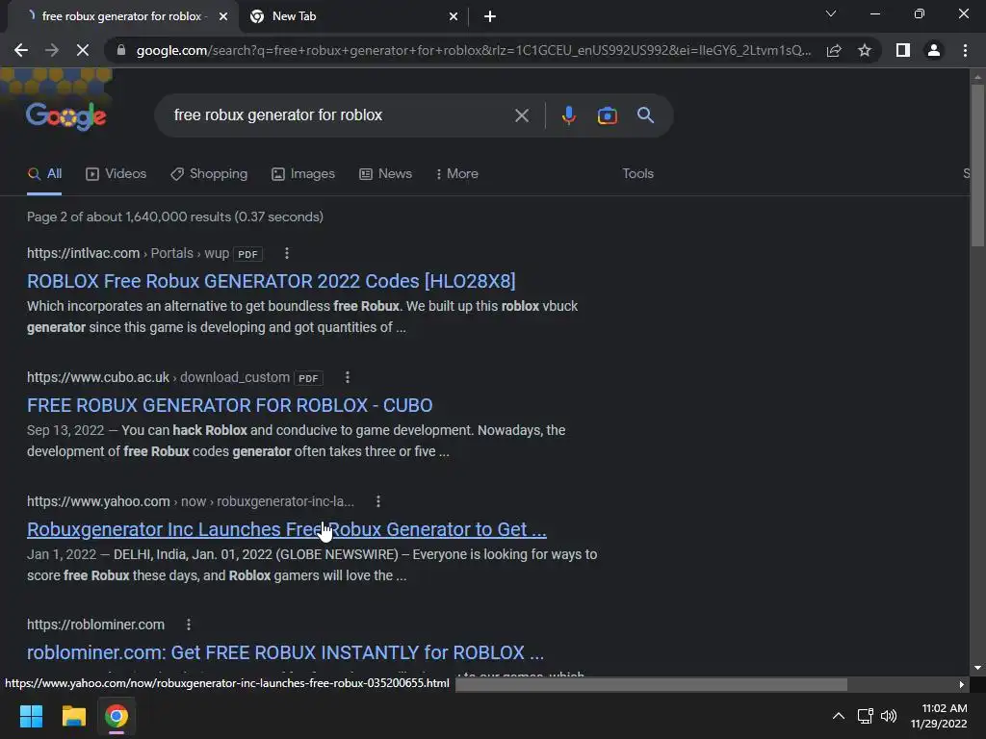Switch to News results
Viewport: 986px width, 739px height.
pos(385,174)
